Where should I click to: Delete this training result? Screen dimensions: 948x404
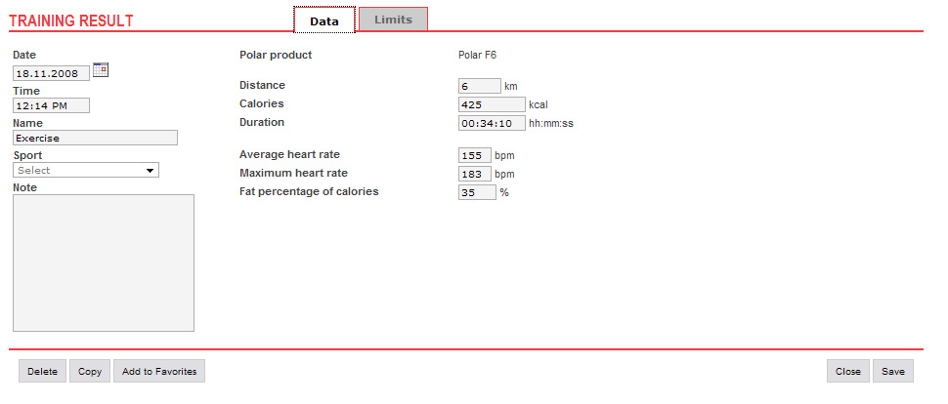click(x=42, y=372)
